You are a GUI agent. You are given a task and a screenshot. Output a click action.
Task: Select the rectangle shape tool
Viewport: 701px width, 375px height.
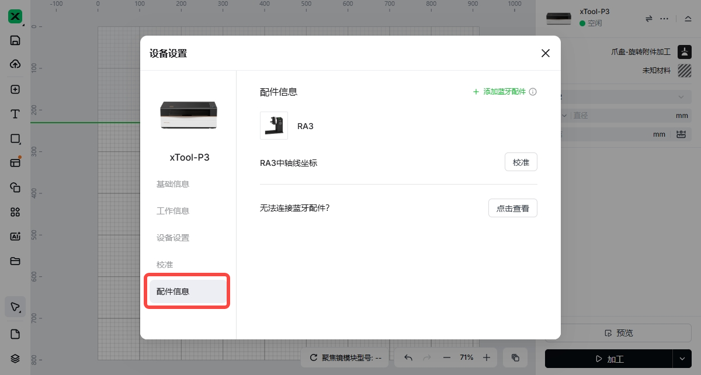click(15, 139)
